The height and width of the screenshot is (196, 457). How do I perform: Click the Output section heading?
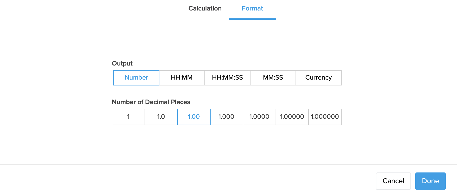[122, 63]
